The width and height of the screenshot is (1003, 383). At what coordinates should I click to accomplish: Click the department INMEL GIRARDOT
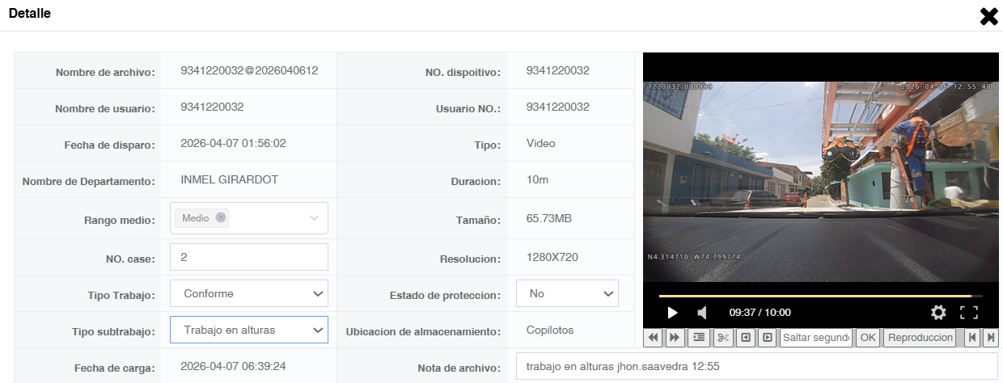(x=229, y=179)
